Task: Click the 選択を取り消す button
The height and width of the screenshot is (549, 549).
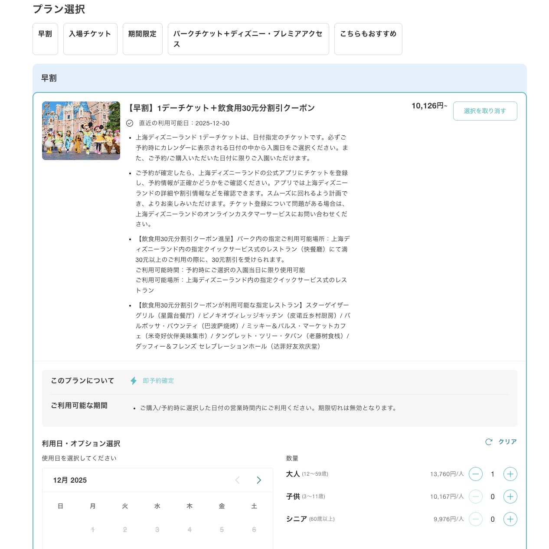Action: [485, 111]
